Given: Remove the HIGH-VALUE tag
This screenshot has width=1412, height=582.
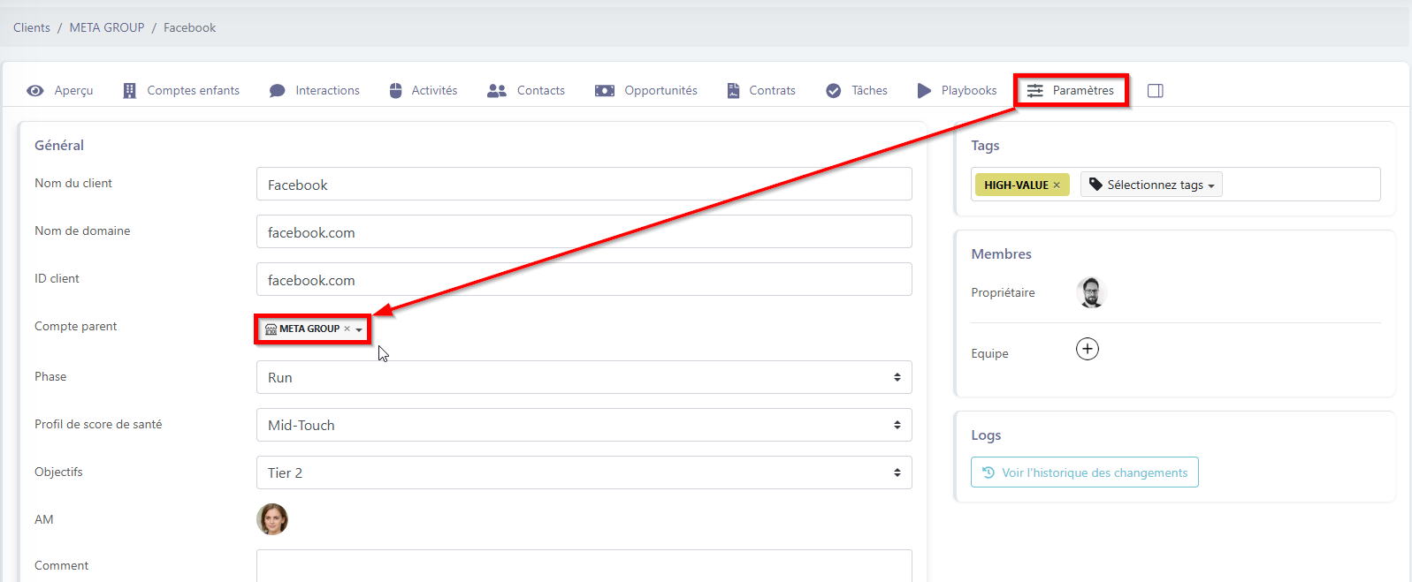Looking at the screenshot, I should point(1057,185).
